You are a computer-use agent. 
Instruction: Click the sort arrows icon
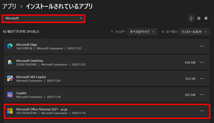[163, 32]
